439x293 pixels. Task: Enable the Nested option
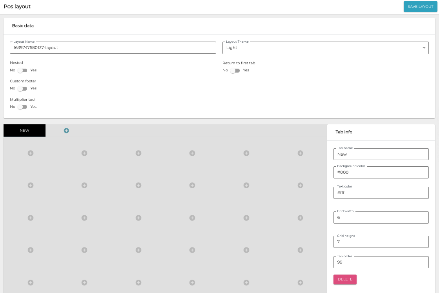(x=22, y=70)
